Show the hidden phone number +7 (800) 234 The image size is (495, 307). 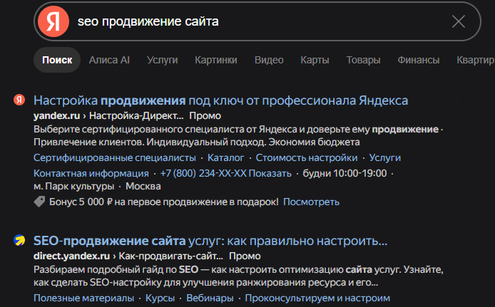[225, 173]
